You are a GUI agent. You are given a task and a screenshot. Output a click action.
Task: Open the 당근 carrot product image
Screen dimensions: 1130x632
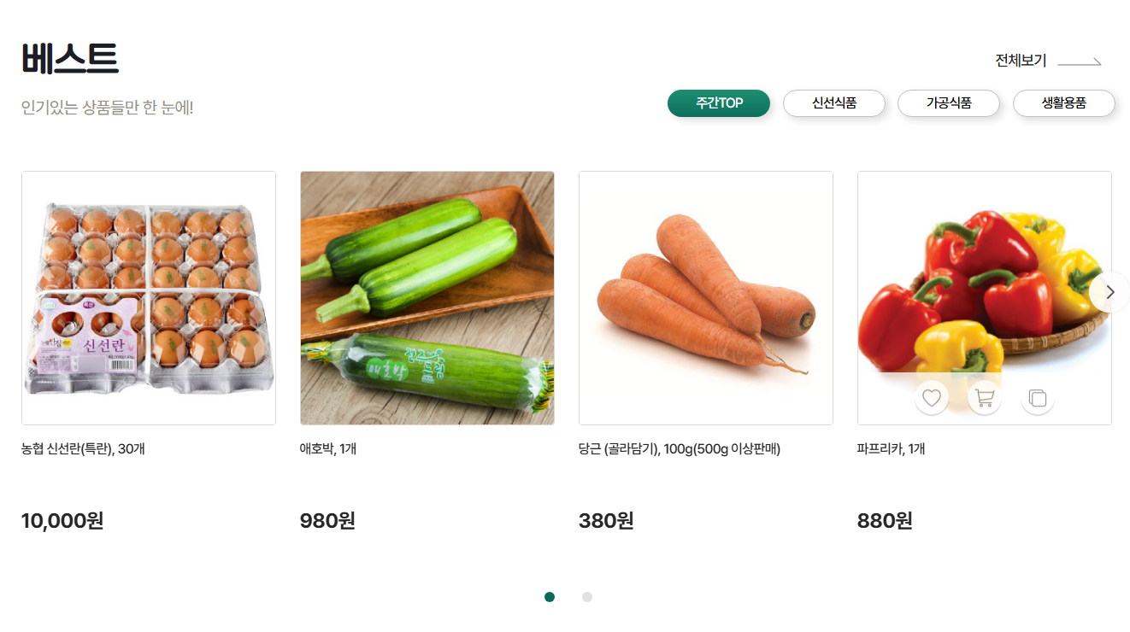click(706, 298)
